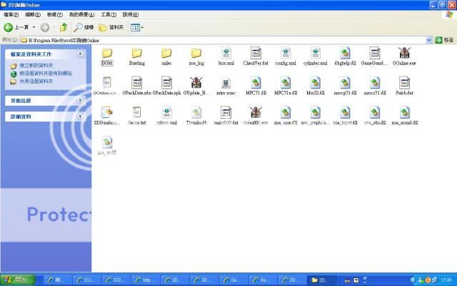Collapse the 檔案及資料夾工作 panel
Image resolution: width=457 pixels, height=286 pixels.
point(80,54)
